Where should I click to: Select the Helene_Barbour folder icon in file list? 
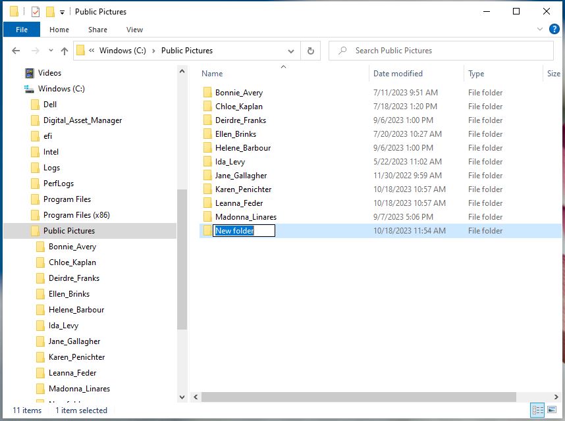(x=207, y=148)
